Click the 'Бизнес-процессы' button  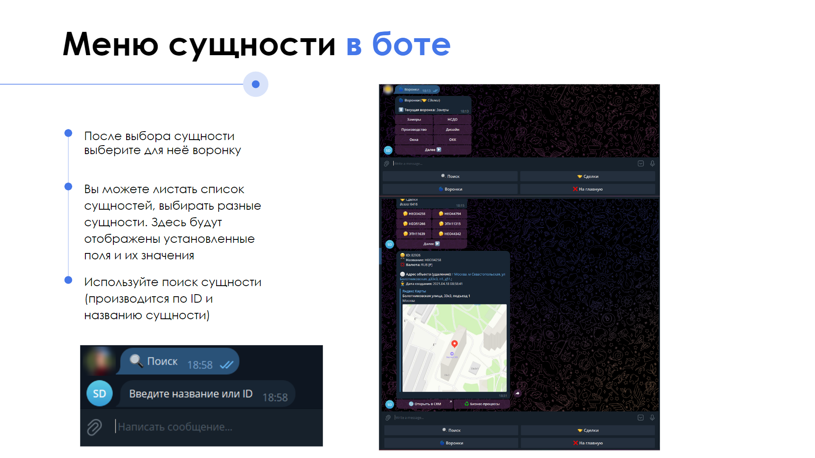coord(482,404)
